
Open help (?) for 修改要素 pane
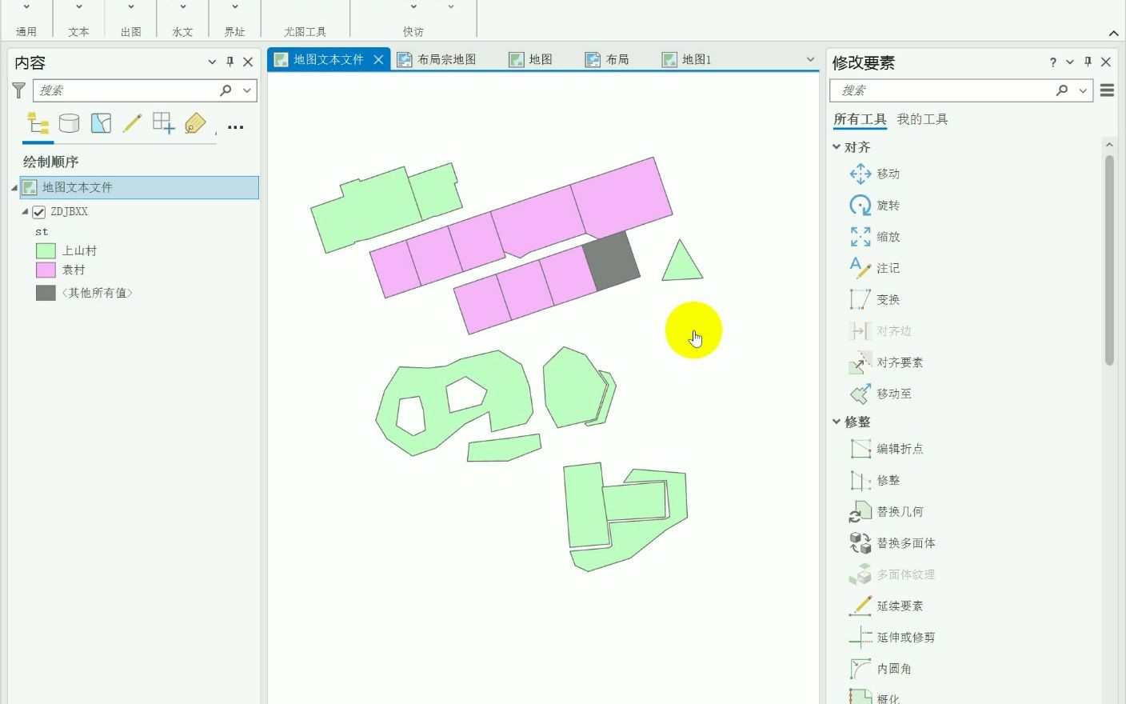(x=1053, y=62)
